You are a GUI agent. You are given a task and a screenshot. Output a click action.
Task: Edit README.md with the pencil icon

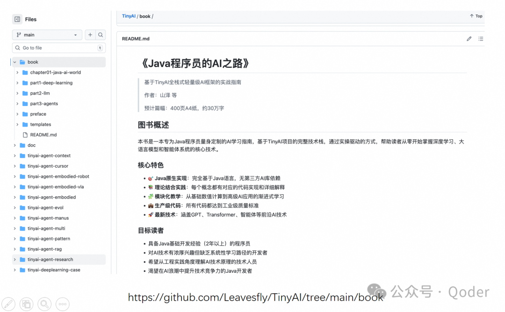(x=469, y=39)
